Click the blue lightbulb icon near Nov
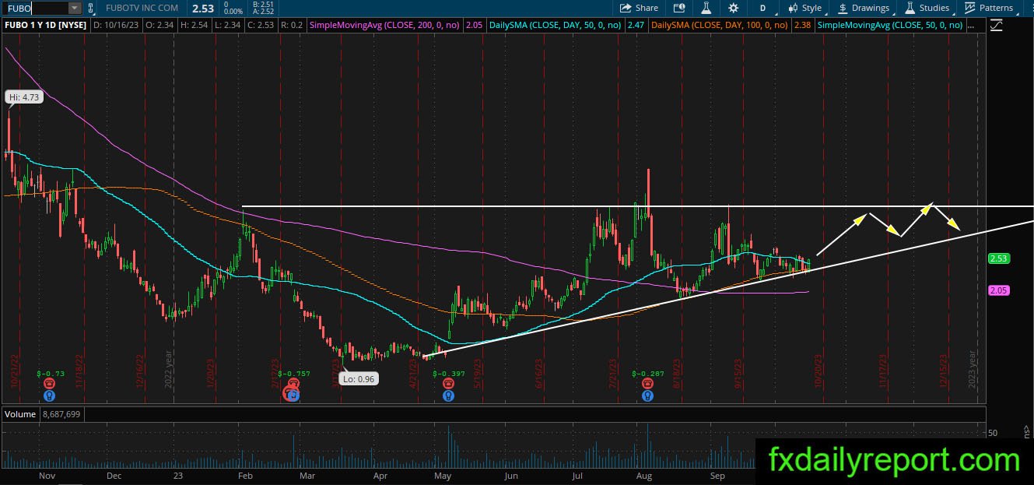1034x485 pixels. click(x=50, y=395)
